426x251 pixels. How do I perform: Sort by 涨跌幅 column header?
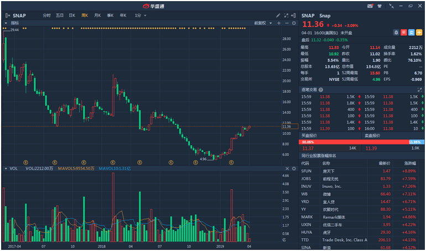(x=411, y=163)
